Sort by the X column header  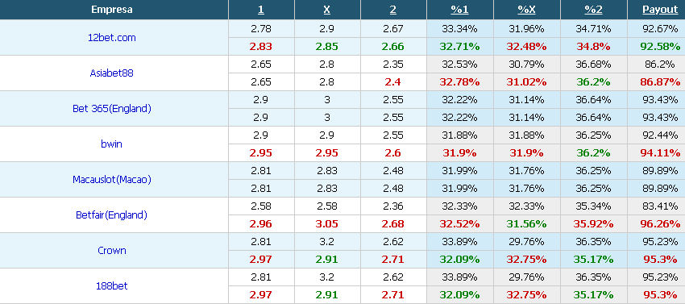(x=326, y=10)
